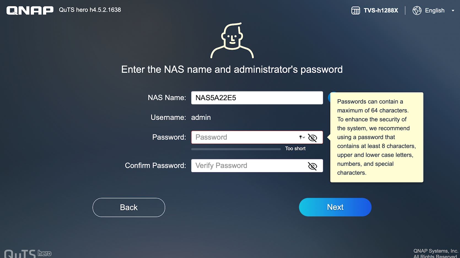The height and width of the screenshot is (258, 460).
Task: Click the globe language icon
Action: coord(417,10)
